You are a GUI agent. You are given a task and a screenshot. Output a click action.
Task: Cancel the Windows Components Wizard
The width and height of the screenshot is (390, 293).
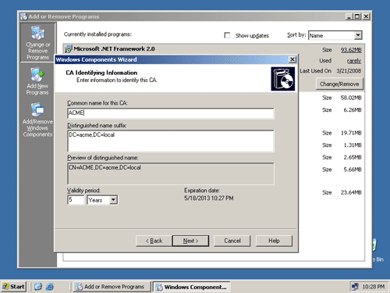(232, 241)
